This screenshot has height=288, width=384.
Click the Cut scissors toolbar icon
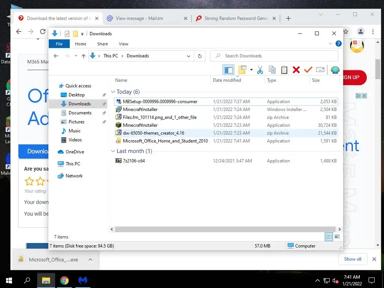pyautogui.click(x=260, y=70)
